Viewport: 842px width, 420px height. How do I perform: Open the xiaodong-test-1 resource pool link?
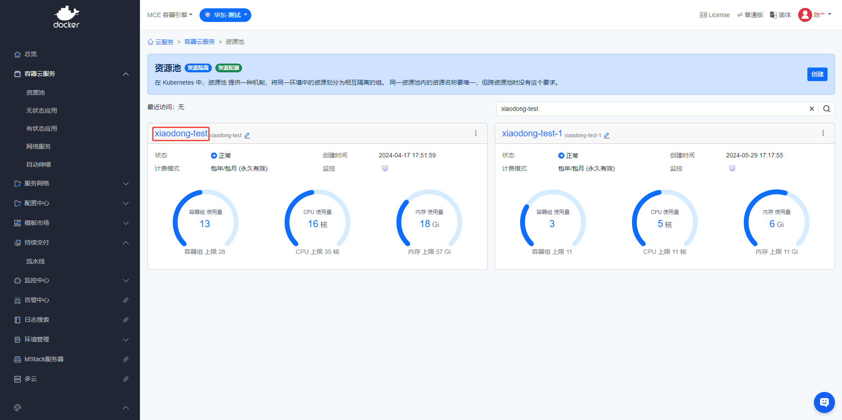coord(532,133)
